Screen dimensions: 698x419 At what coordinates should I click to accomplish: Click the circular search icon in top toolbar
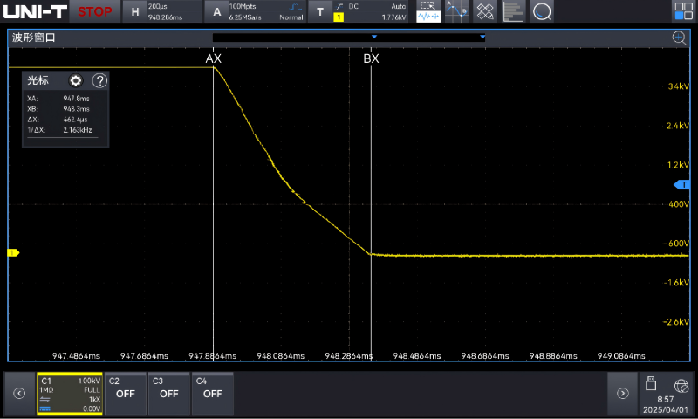click(x=542, y=11)
